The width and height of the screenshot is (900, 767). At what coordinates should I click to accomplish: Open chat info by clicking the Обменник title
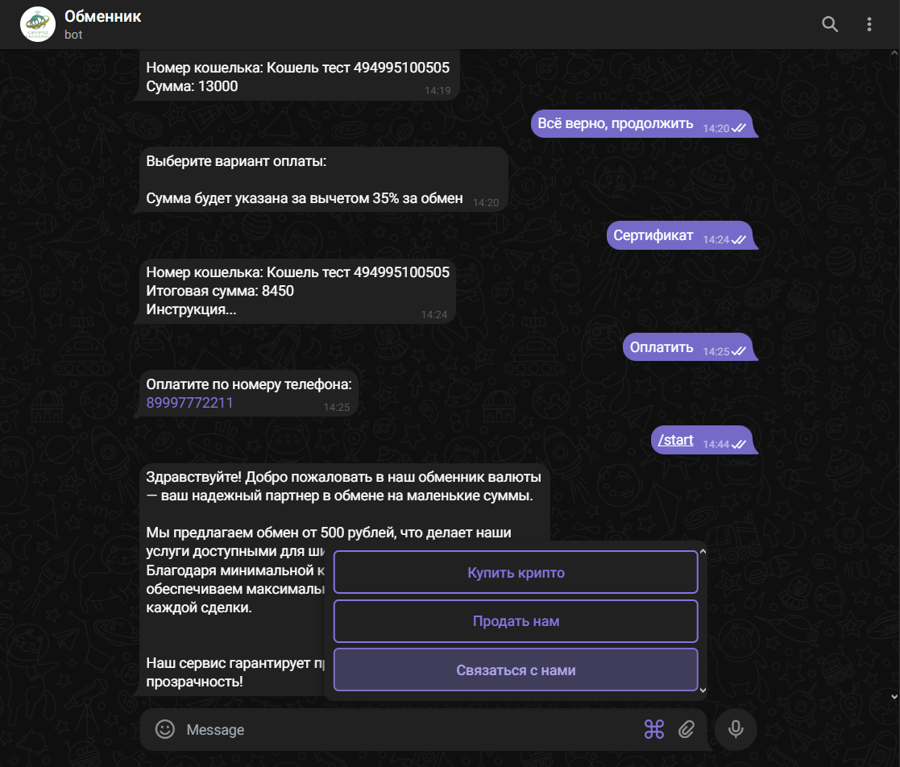pyautogui.click(x=102, y=15)
